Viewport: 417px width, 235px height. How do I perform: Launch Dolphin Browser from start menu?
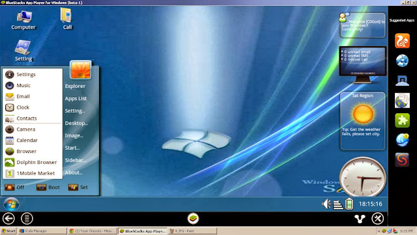pyautogui.click(x=33, y=162)
